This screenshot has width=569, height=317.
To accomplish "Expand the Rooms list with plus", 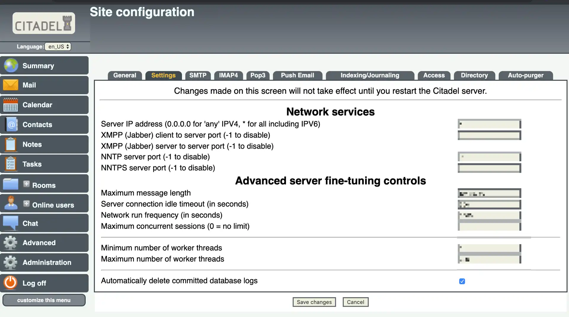I will point(26,184).
